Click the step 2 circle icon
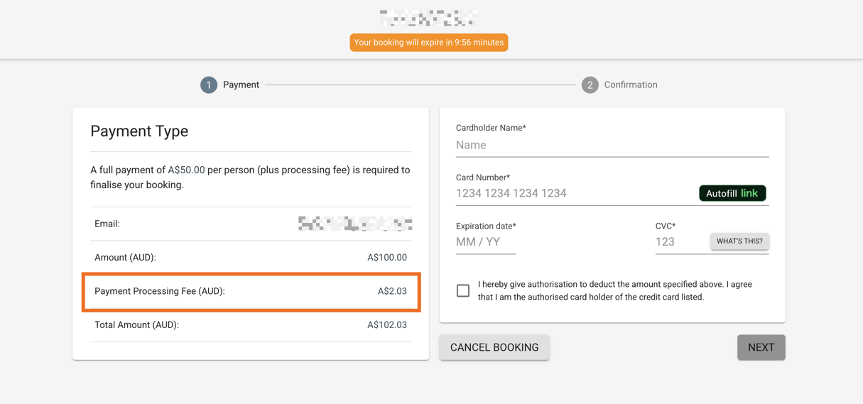The width and height of the screenshot is (863, 404). 590,85
